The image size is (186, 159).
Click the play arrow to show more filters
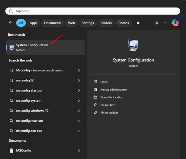coord(138,23)
